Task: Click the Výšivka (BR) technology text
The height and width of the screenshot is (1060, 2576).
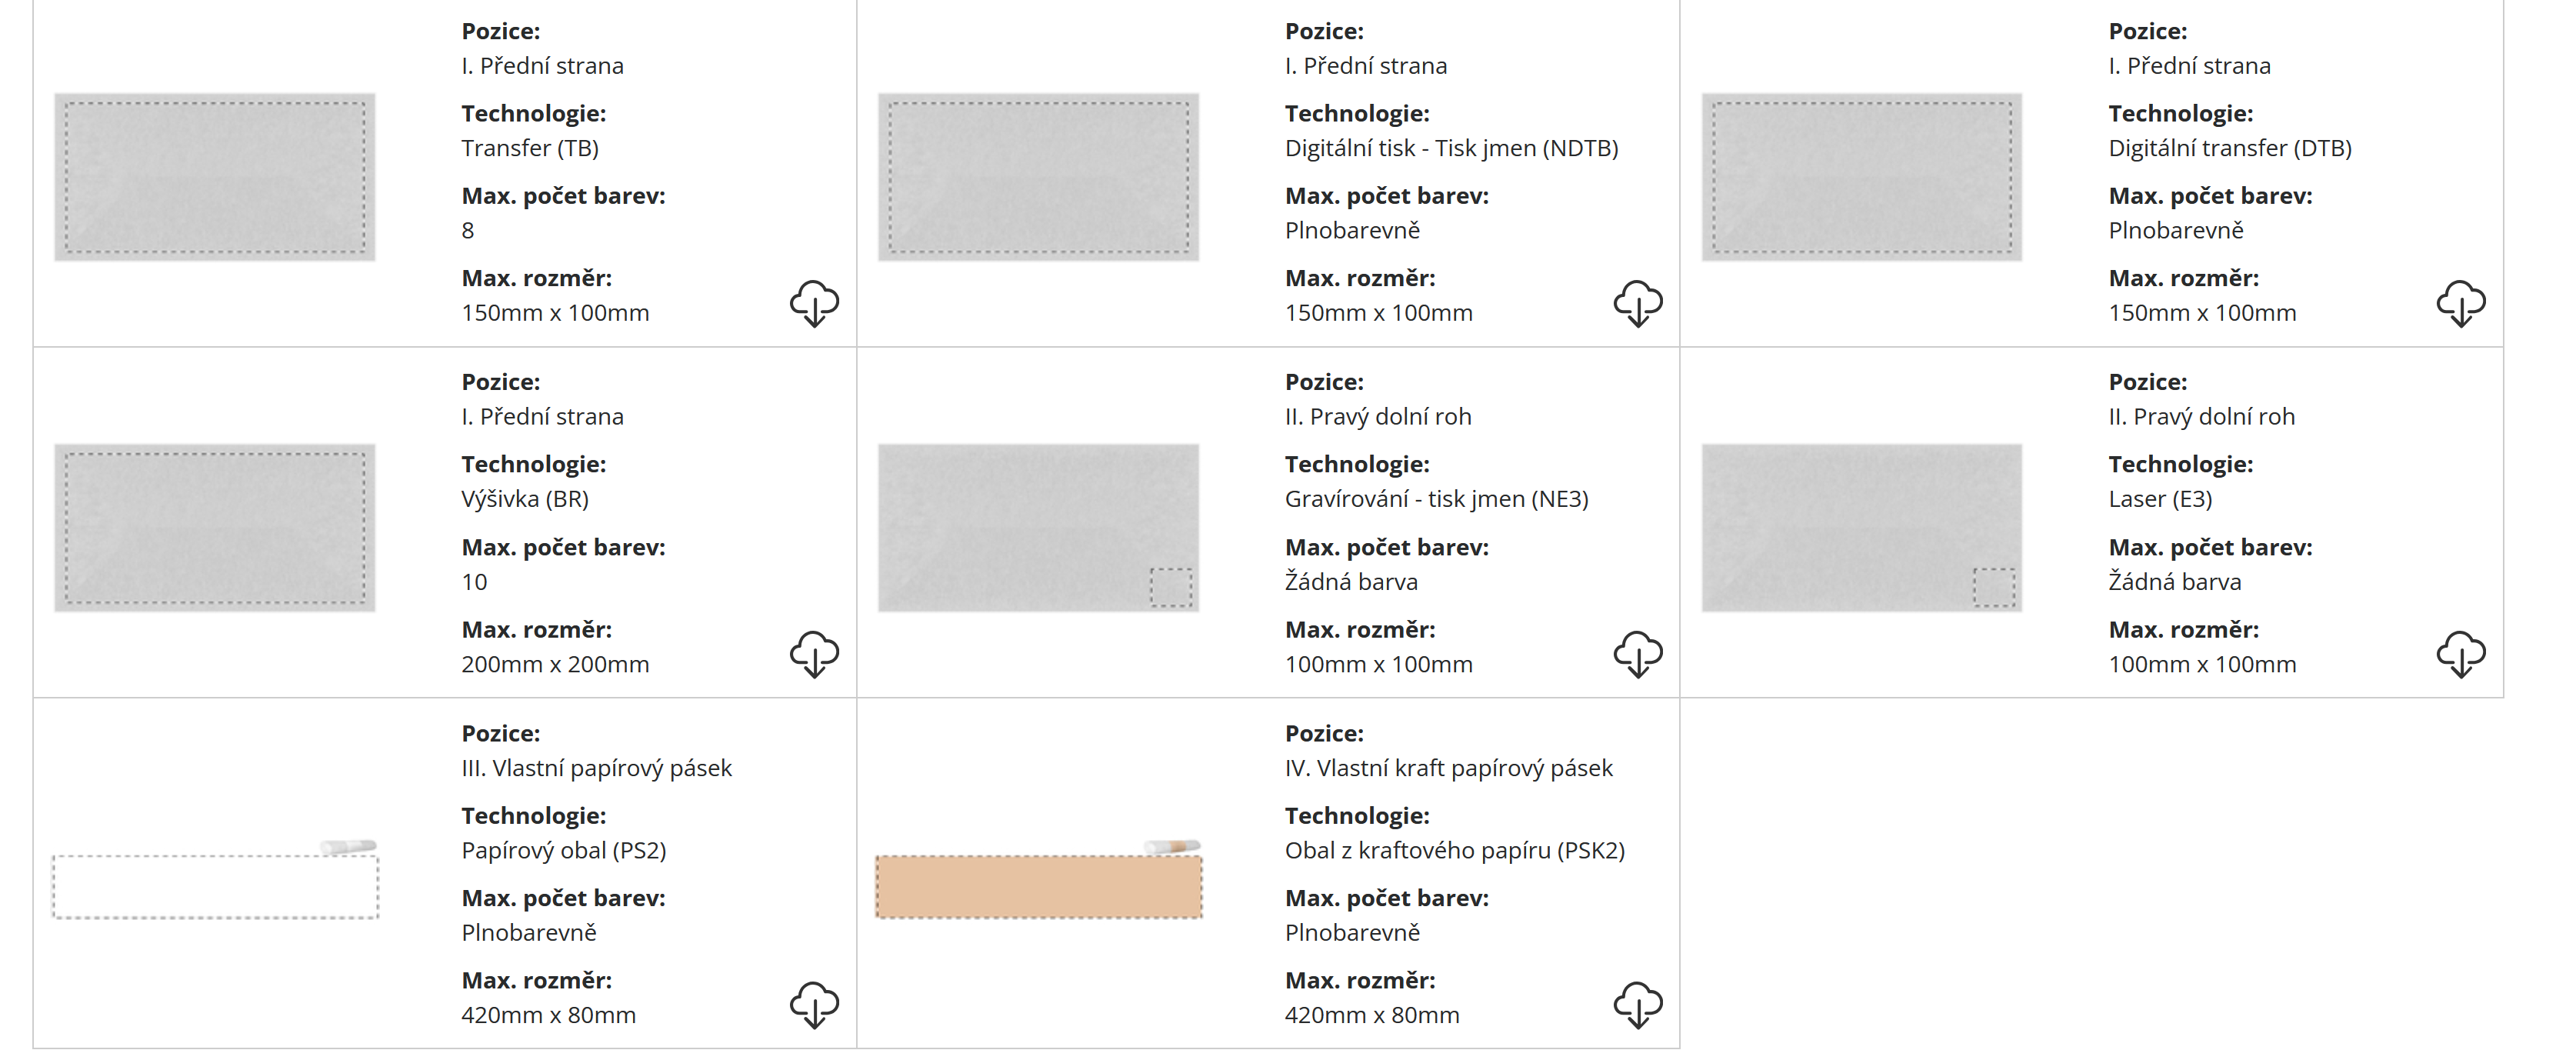Action: (x=525, y=499)
